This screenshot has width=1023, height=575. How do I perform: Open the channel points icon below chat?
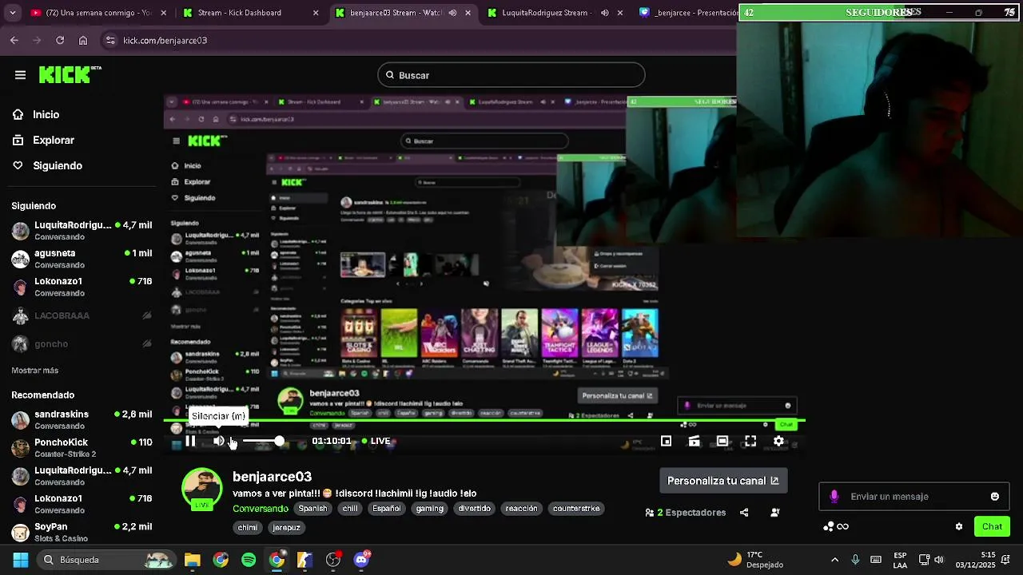(836, 526)
